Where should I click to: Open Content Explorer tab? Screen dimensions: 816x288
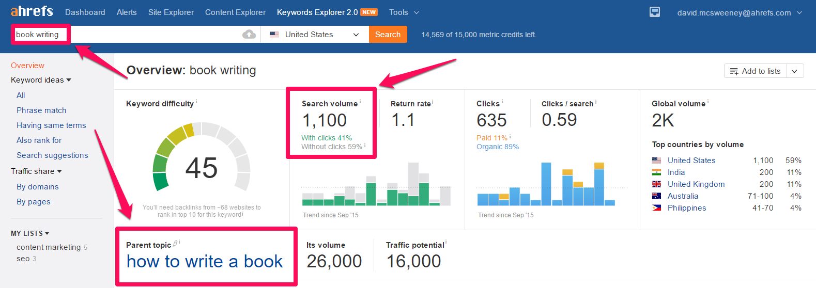(235, 12)
